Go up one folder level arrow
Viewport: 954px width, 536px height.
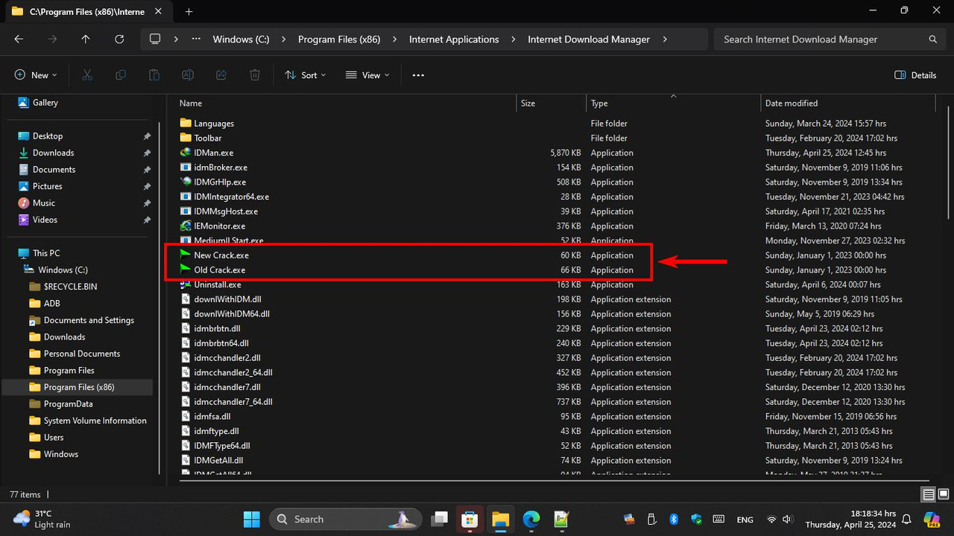tap(86, 39)
